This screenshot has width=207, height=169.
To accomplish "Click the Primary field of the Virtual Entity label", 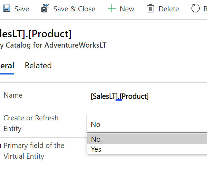I will (34, 151).
